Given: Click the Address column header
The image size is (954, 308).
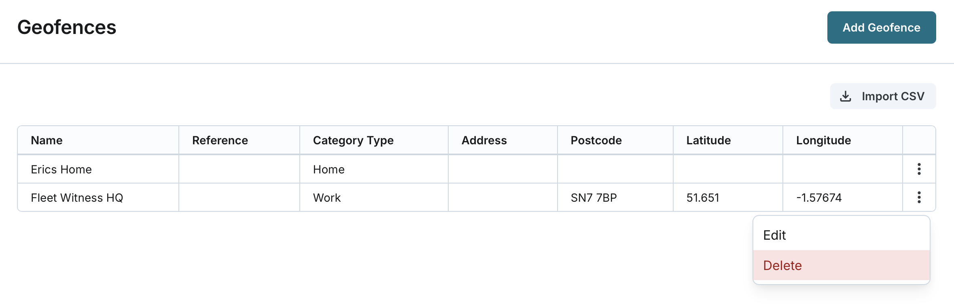Looking at the screenshot, I should tap(484, 140).
